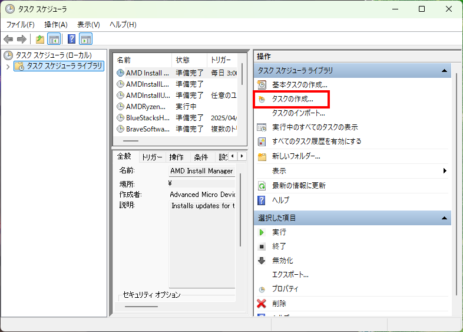Toggle the action pane toolbar icon
Viewport: 463px width, 332px height.
coord(86,40)
